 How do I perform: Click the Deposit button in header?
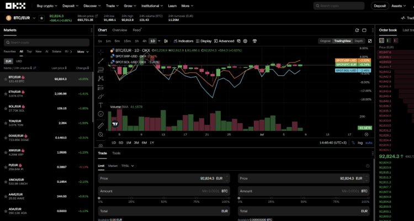380,6
